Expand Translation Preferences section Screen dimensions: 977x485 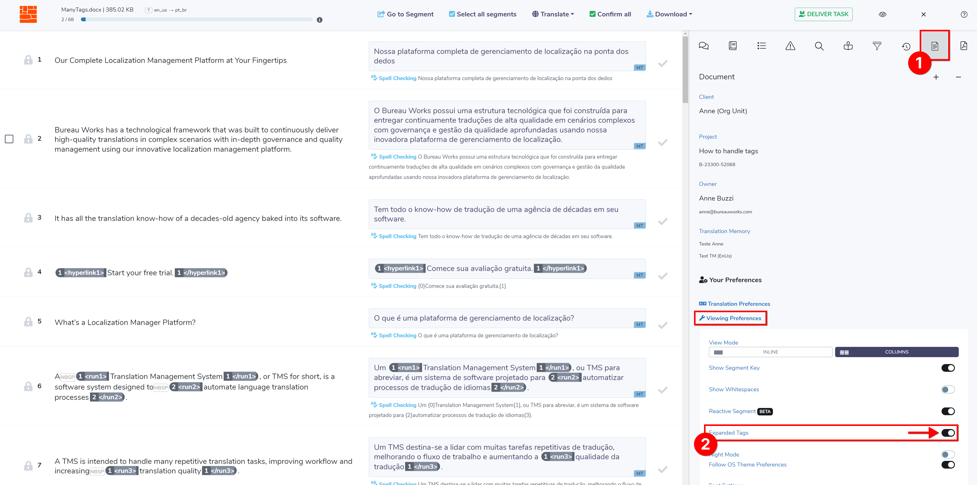point(734,304)
